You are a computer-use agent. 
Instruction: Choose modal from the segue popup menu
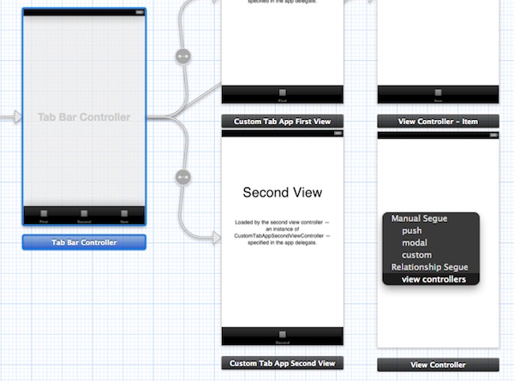tap(415, 243)
